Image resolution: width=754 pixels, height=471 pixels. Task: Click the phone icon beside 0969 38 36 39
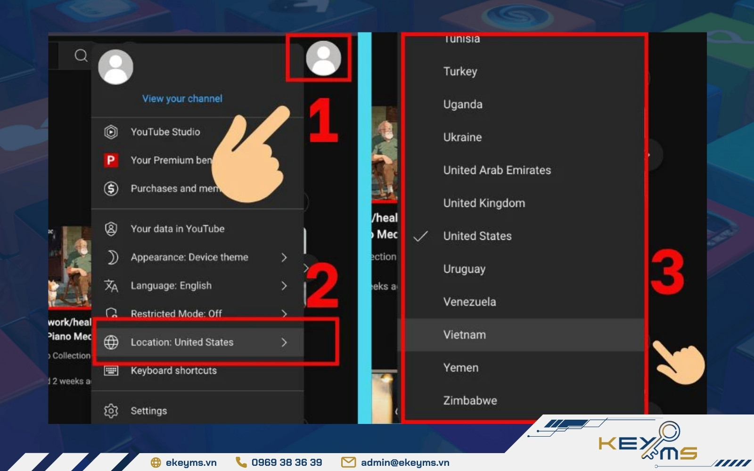(241, 462)
